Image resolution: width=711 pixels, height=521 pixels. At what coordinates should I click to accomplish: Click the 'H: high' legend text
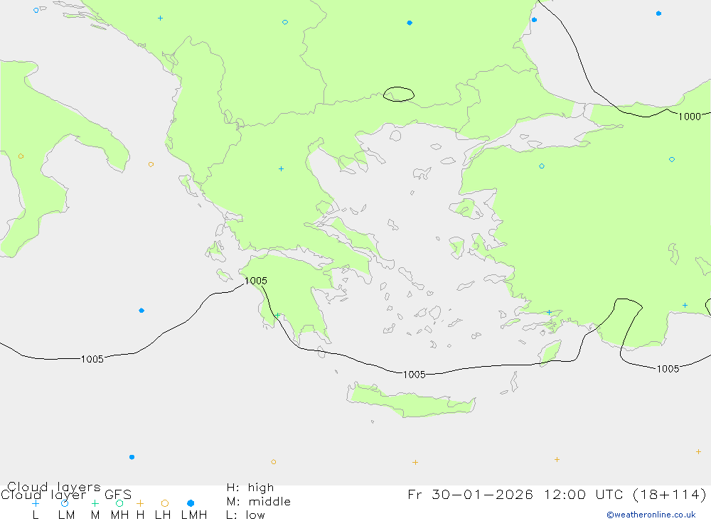250,488
